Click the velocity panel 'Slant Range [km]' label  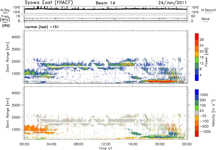(x=8, y=113)
